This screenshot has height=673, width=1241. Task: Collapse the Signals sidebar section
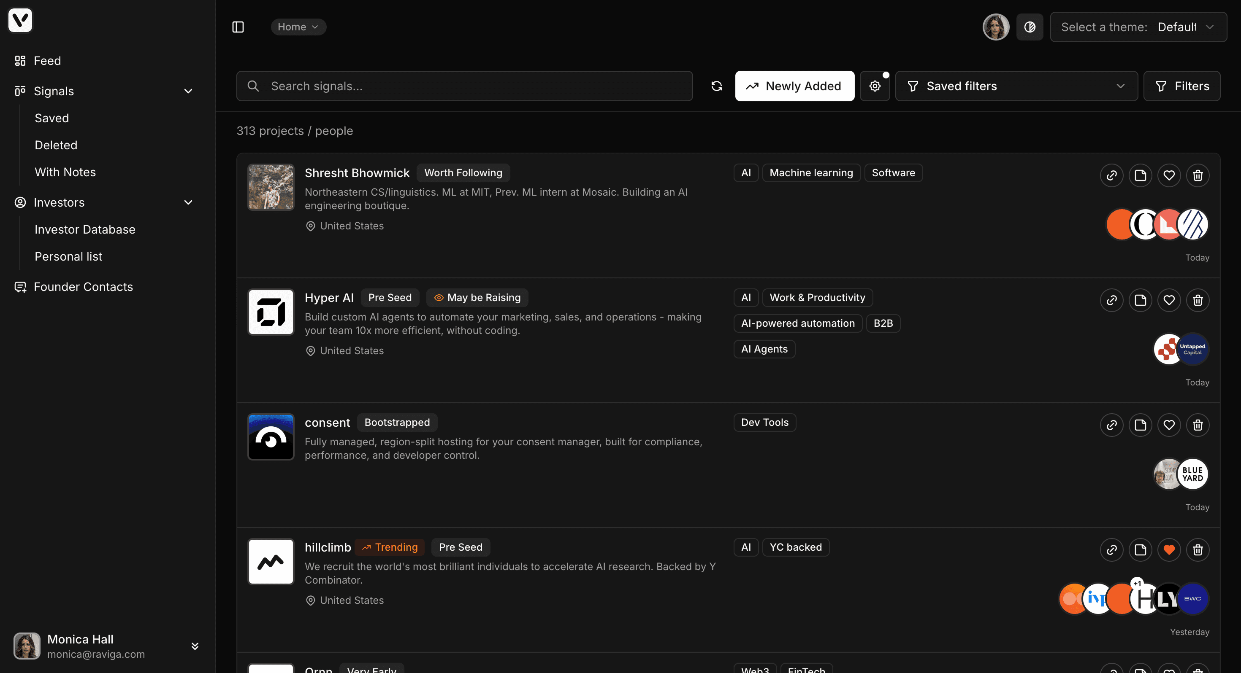188,91
